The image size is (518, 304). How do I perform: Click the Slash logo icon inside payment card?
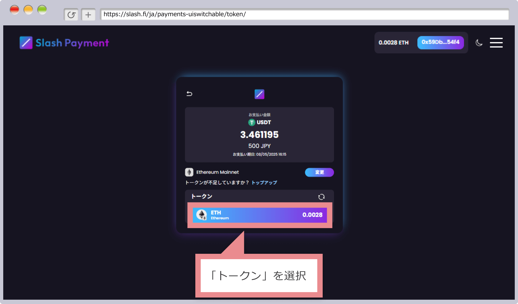click(259, 94)
